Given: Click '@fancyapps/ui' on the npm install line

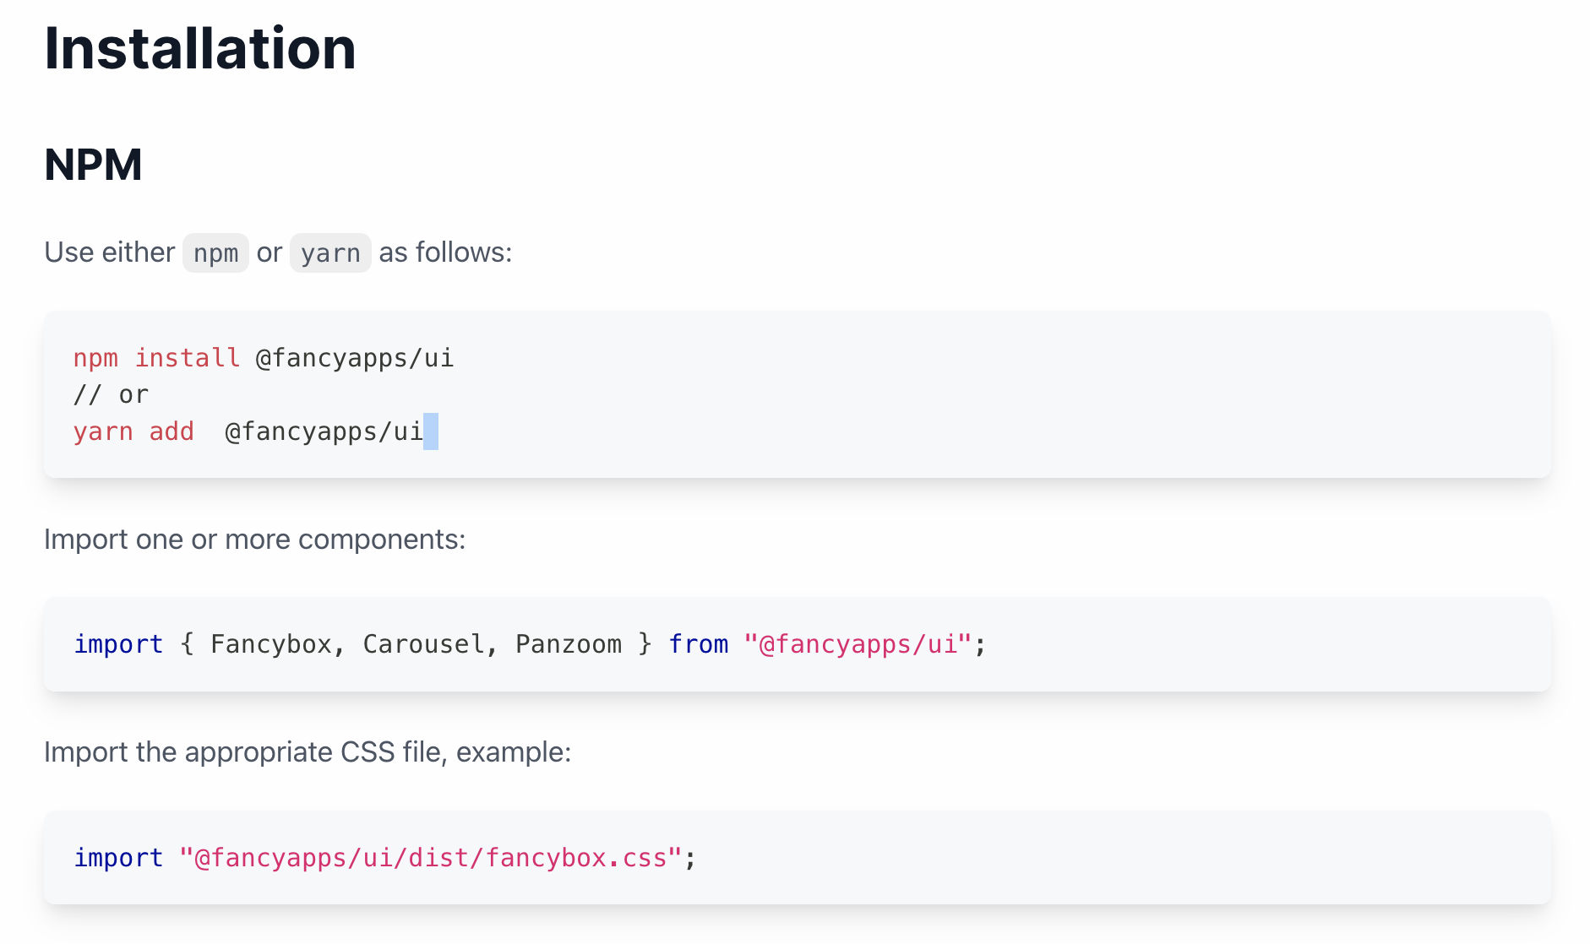Looking at the screenshot, I should [355, 358].
